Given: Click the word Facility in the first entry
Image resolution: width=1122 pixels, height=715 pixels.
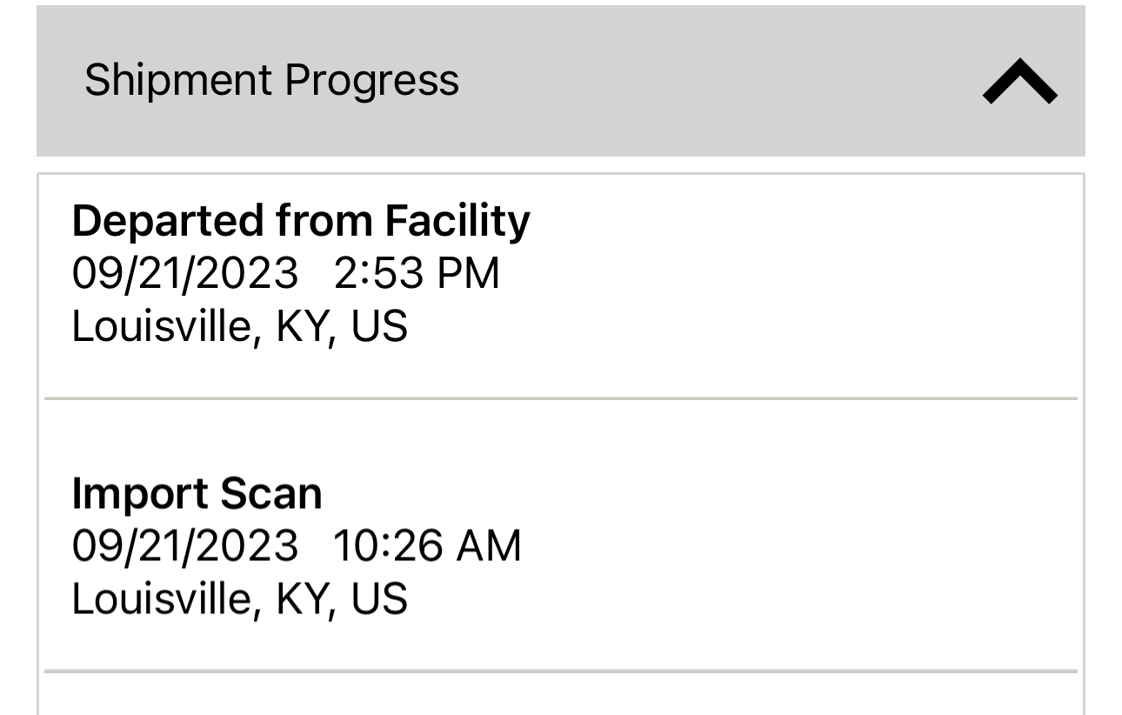Looking at the screenshot, I should click(x=457, y=220).
